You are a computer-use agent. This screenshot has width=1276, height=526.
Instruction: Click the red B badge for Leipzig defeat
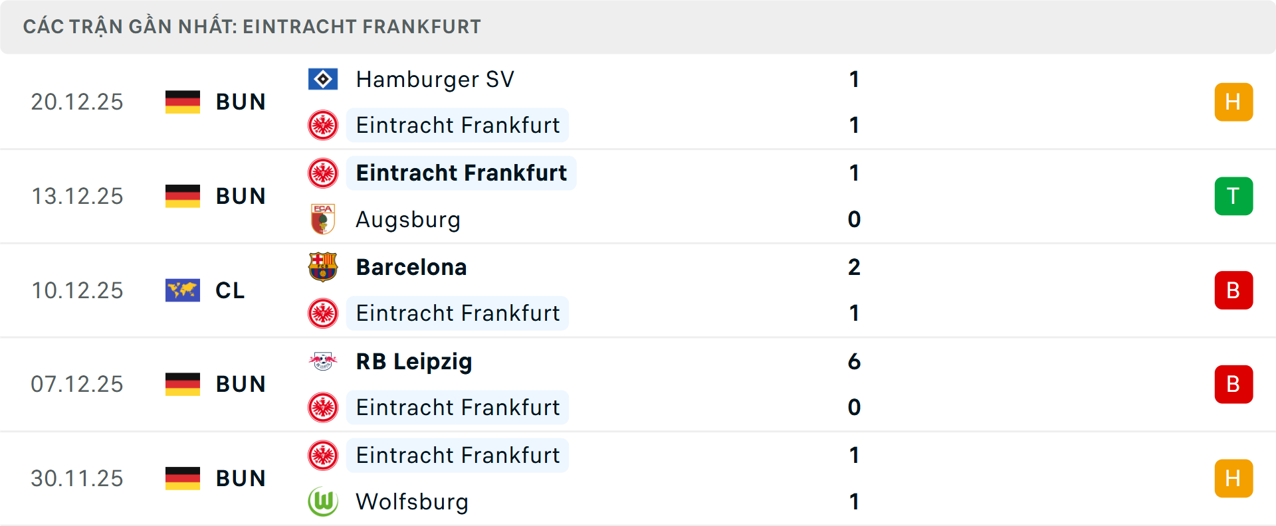pos(1234,384)
